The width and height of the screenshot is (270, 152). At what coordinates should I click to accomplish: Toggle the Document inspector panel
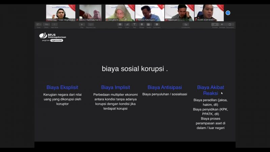230,25
